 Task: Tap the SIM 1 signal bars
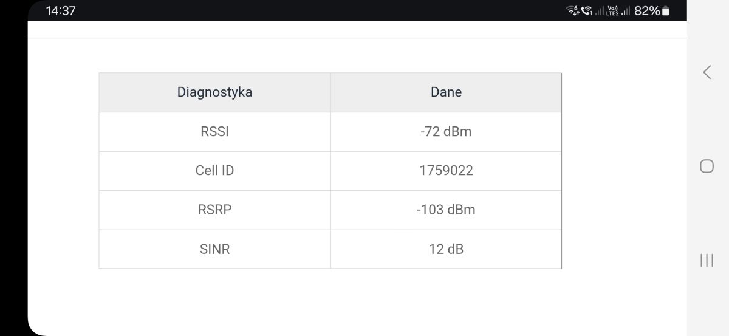[600, 11]
